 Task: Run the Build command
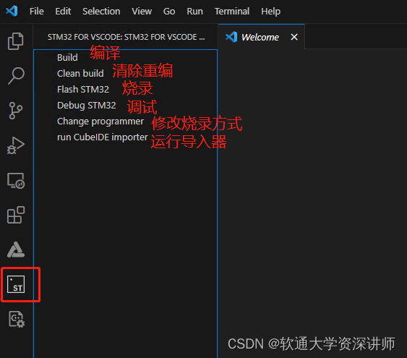pos(67,57)
